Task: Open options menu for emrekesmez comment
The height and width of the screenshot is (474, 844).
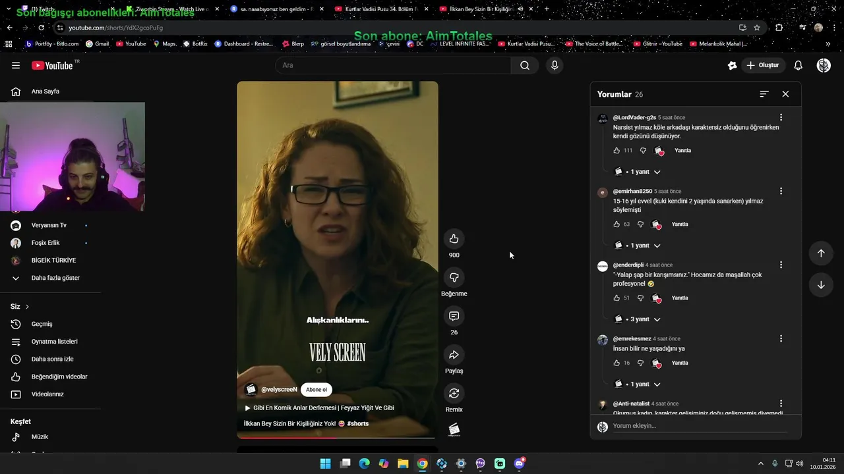Action: (781, 338)
